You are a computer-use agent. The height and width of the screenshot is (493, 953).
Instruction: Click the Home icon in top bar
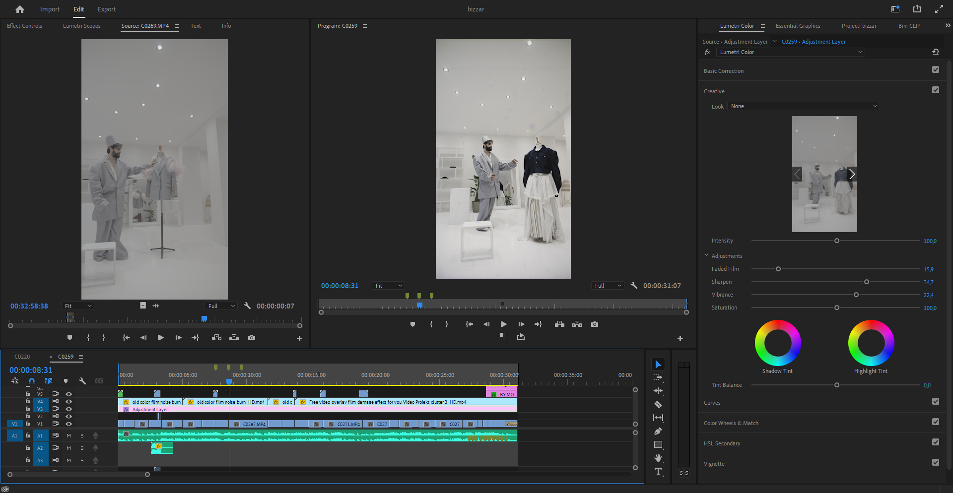[20, 9]
